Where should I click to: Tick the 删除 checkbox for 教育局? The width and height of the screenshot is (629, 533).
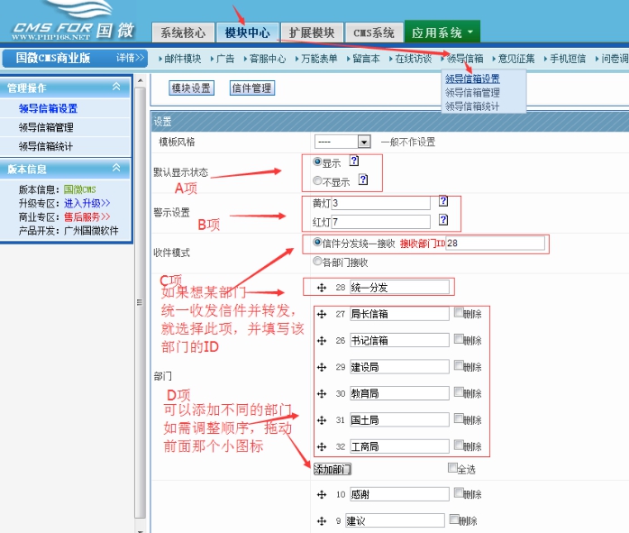459,393
